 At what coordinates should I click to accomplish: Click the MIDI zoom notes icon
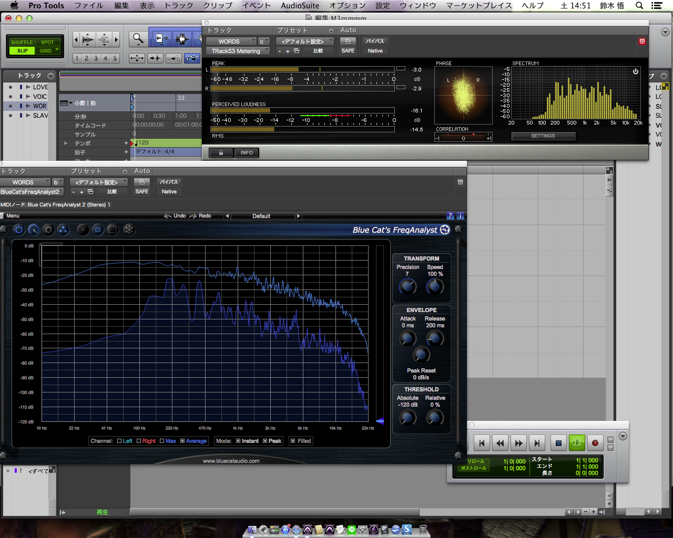(104, 39)
